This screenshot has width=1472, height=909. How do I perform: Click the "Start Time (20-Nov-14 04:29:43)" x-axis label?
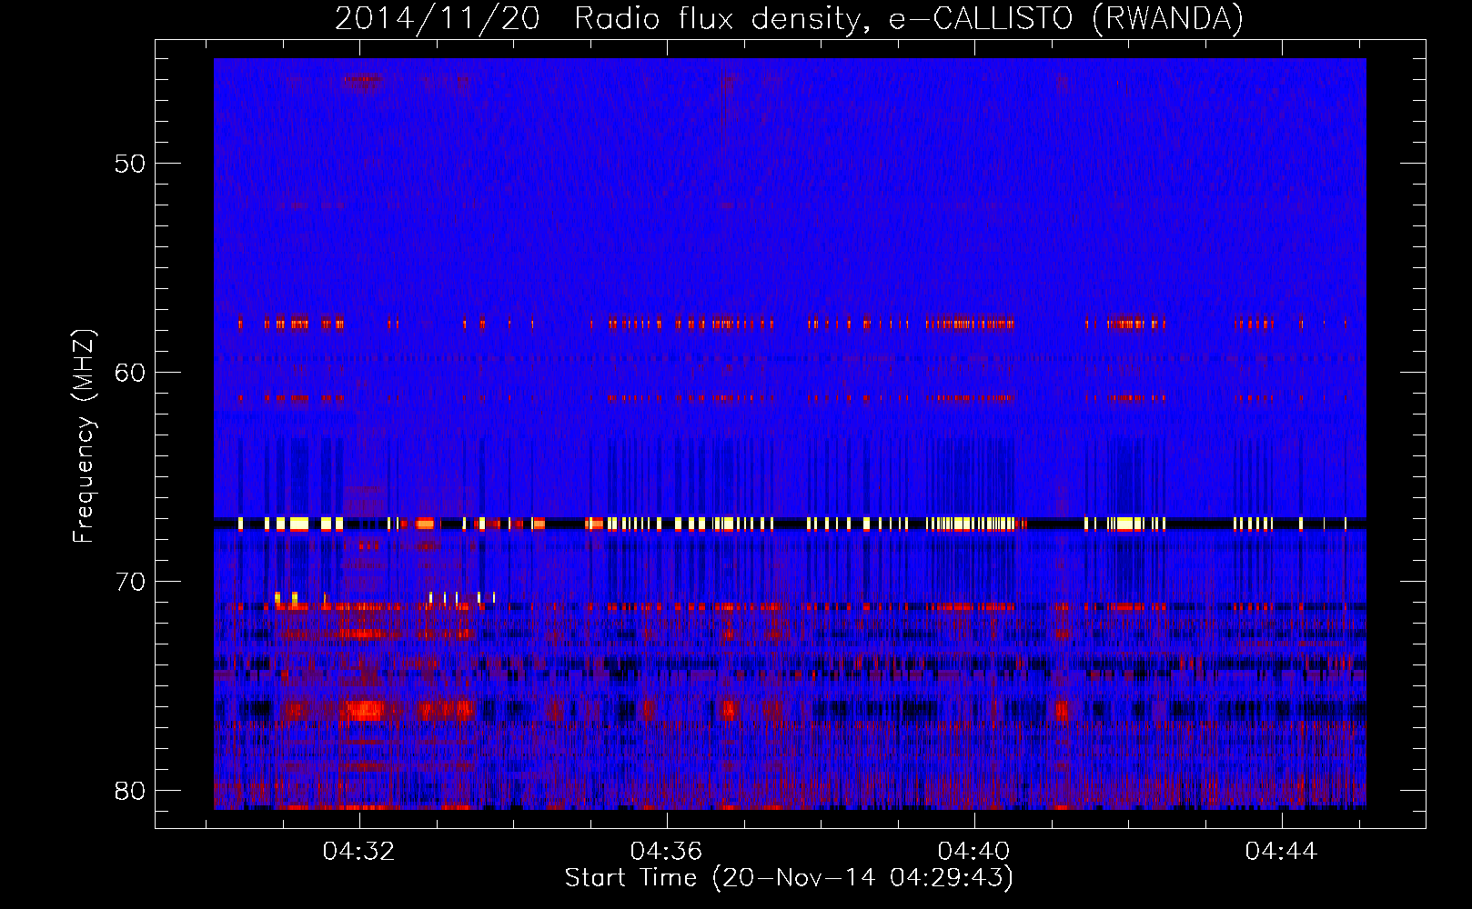pos(789,878)
